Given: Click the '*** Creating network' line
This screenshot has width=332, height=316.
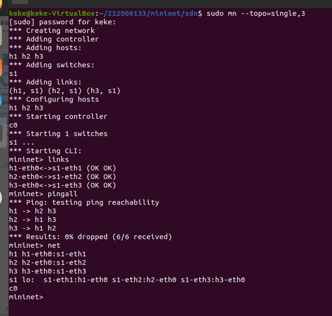Looking at the screenshot, I should (52, 31).
